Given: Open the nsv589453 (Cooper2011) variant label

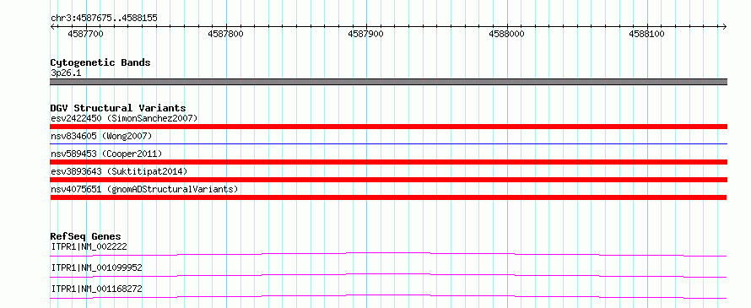Looking at the screenshot, I should tap(106, 154).
